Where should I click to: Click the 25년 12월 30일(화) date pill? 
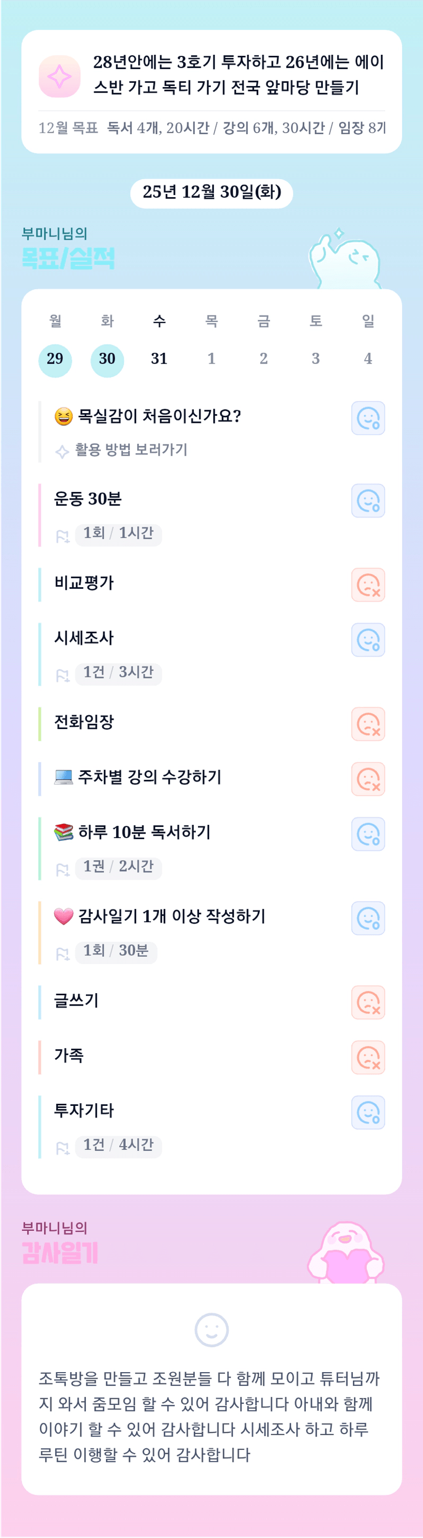(211, 193)
